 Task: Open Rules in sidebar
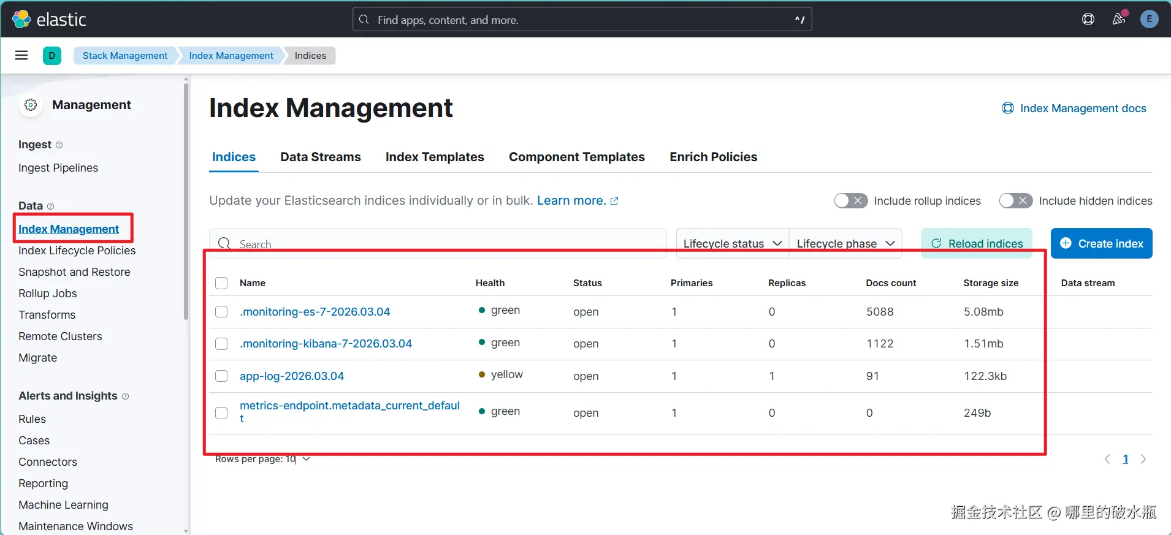point(32,419)
